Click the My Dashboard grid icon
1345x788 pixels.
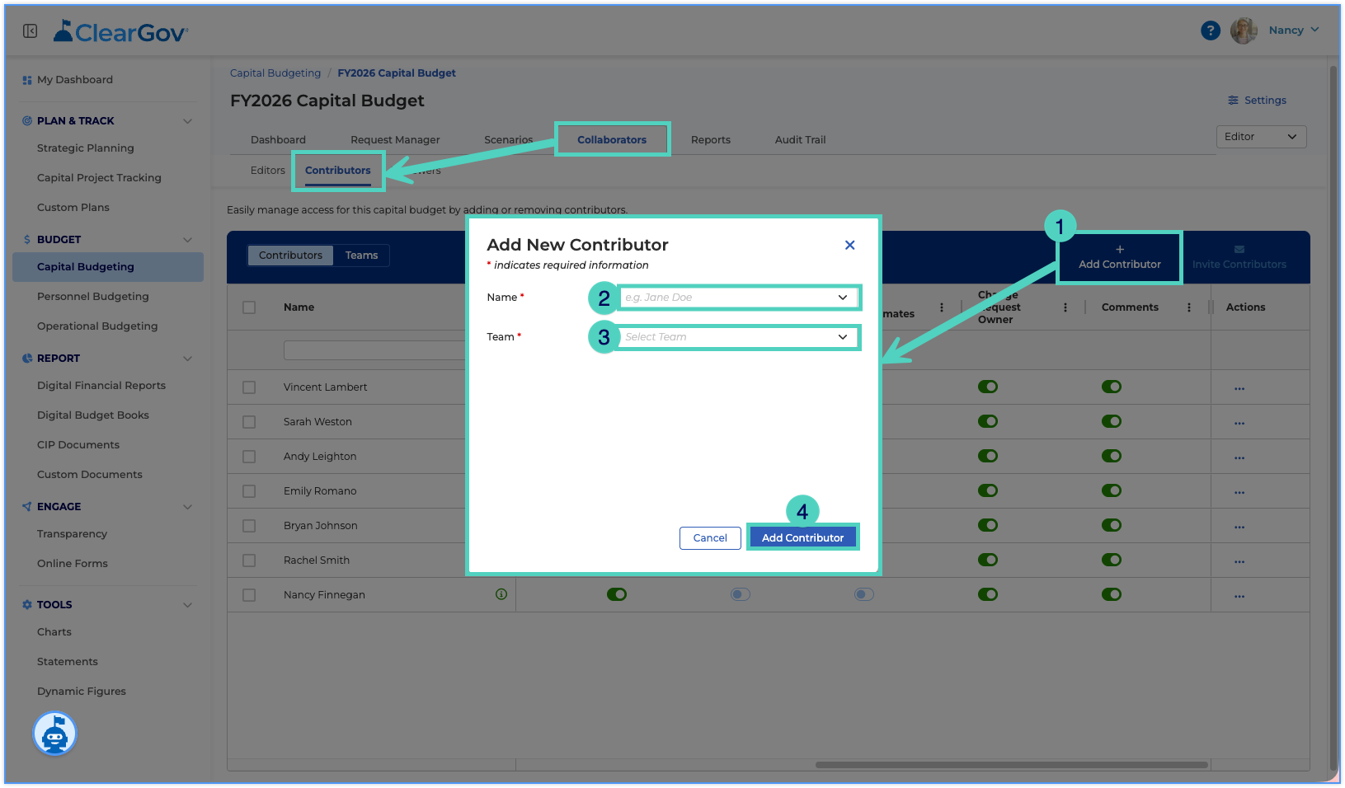point(27,80)
